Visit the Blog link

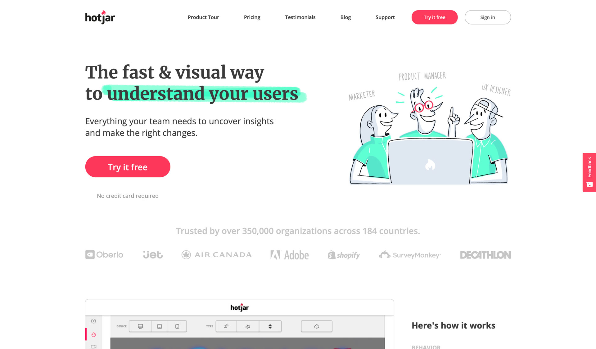(x=345, y=17)
